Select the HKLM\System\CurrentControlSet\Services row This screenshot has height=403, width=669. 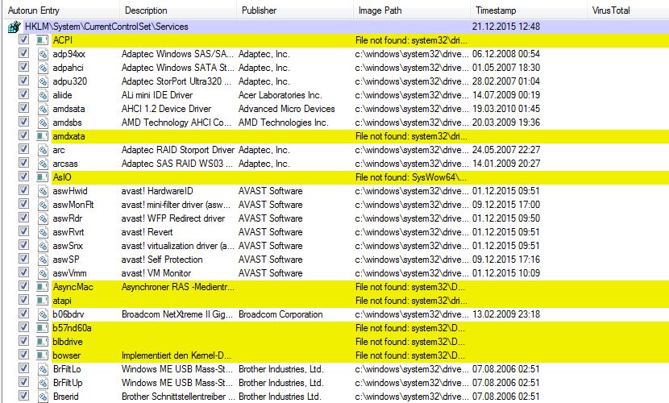point(346,27)
